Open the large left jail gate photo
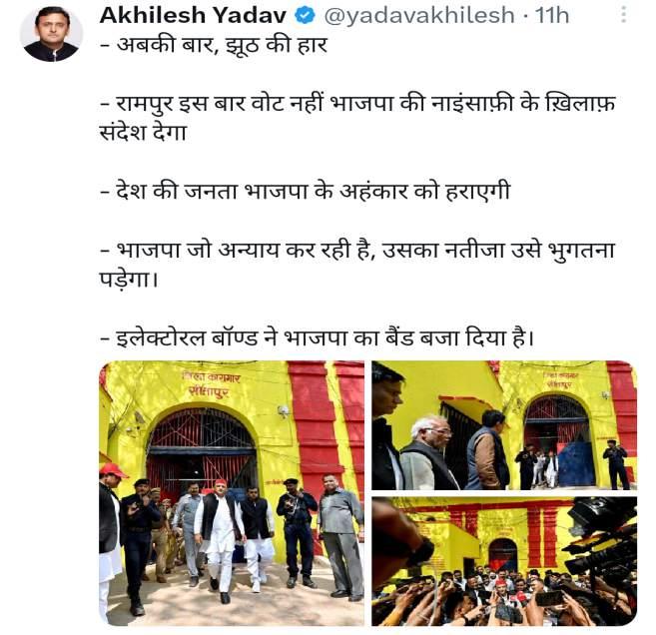This screenshot has width=656, height=635. click(232, 493)
